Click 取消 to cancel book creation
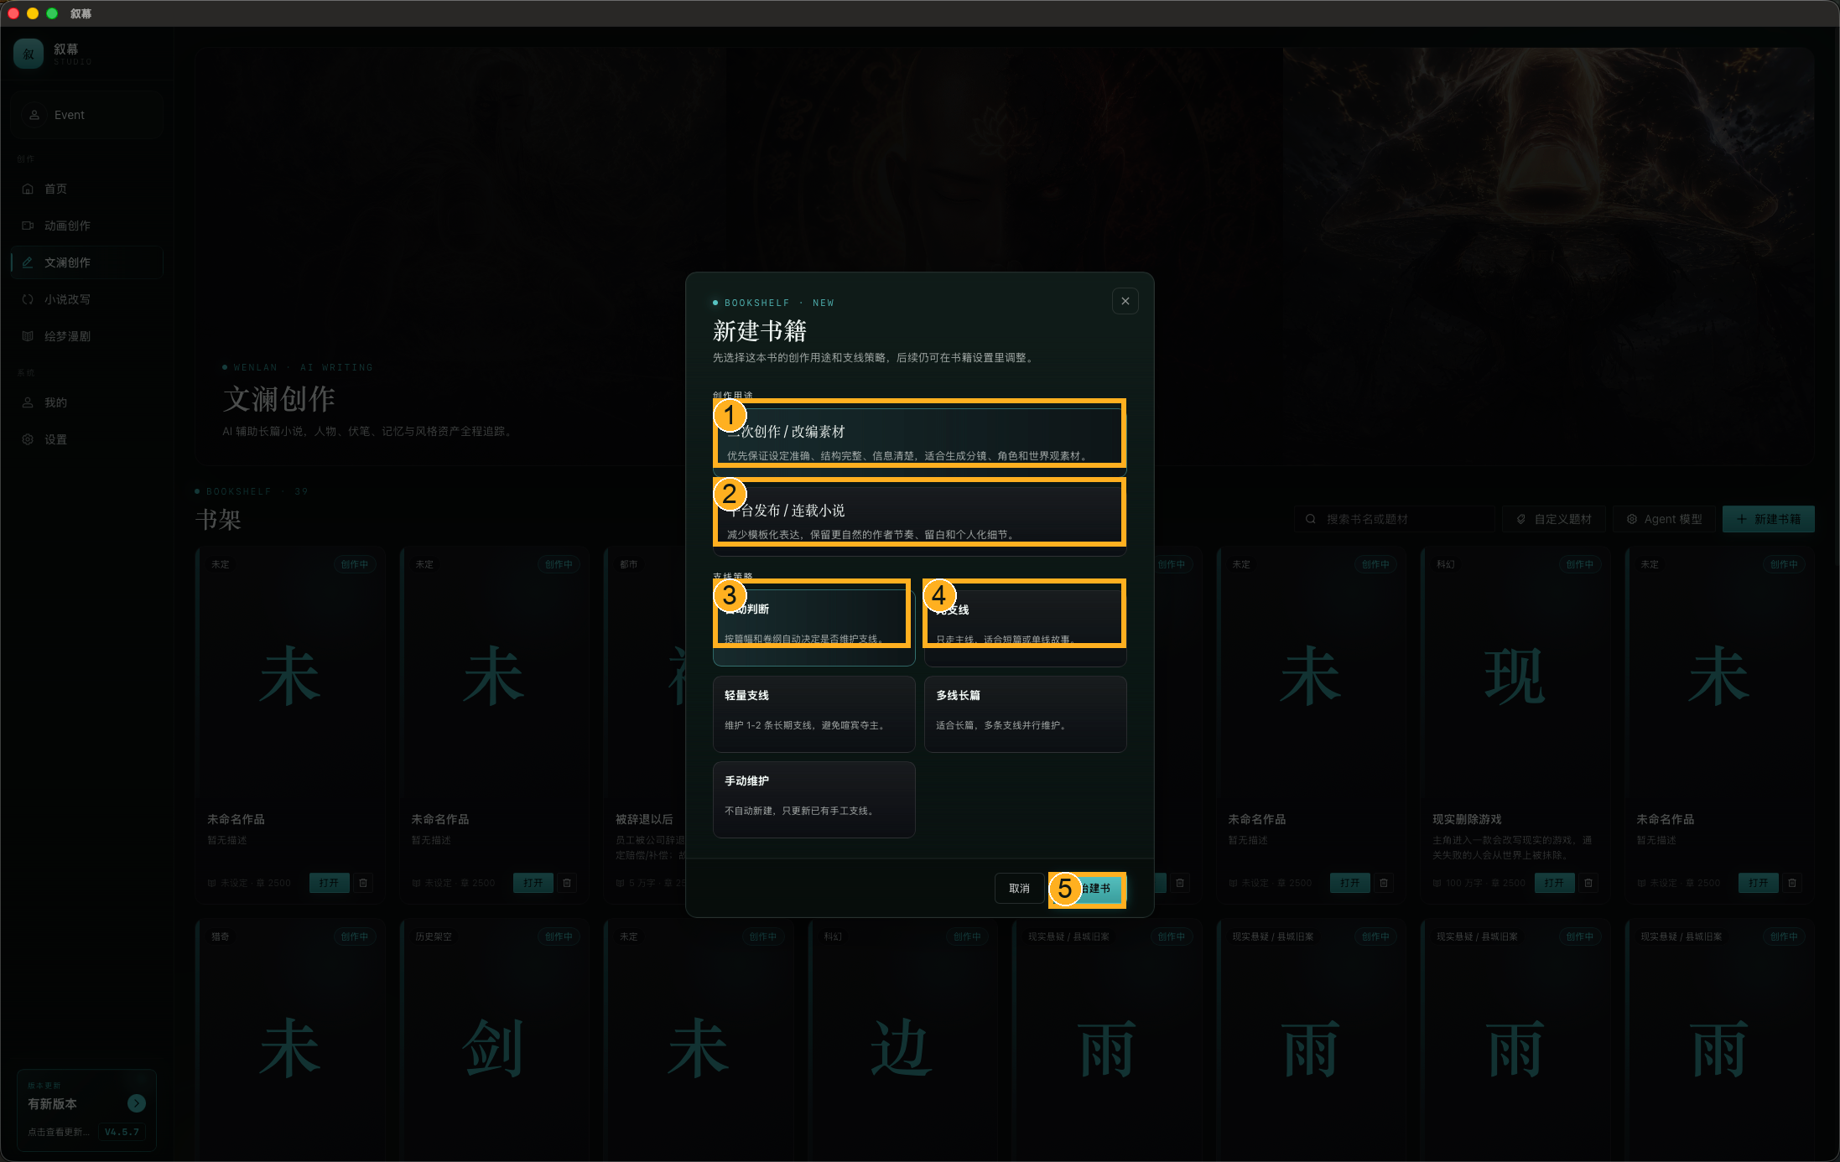Viewport: 1840px width, 1162px height. 1019,889
